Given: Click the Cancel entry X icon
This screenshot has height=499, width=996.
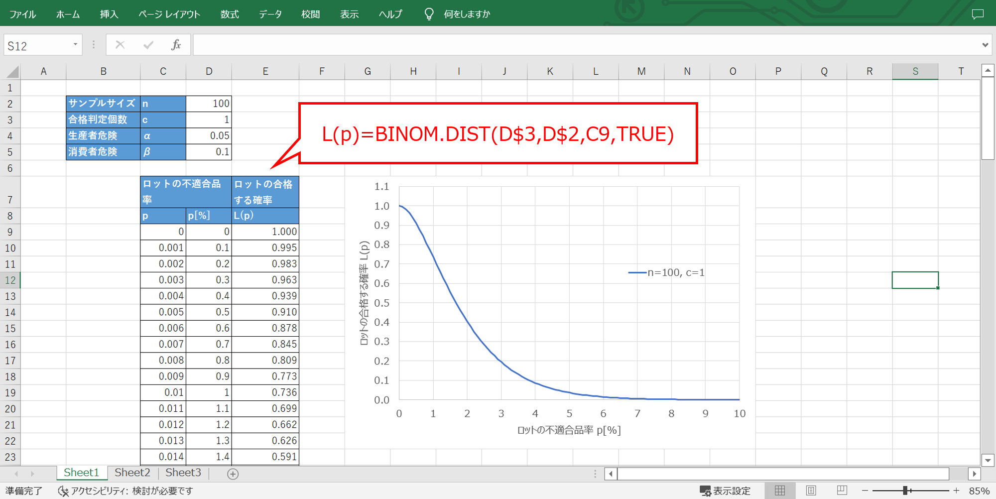Looking at the screenshot, I should [120, 45].
